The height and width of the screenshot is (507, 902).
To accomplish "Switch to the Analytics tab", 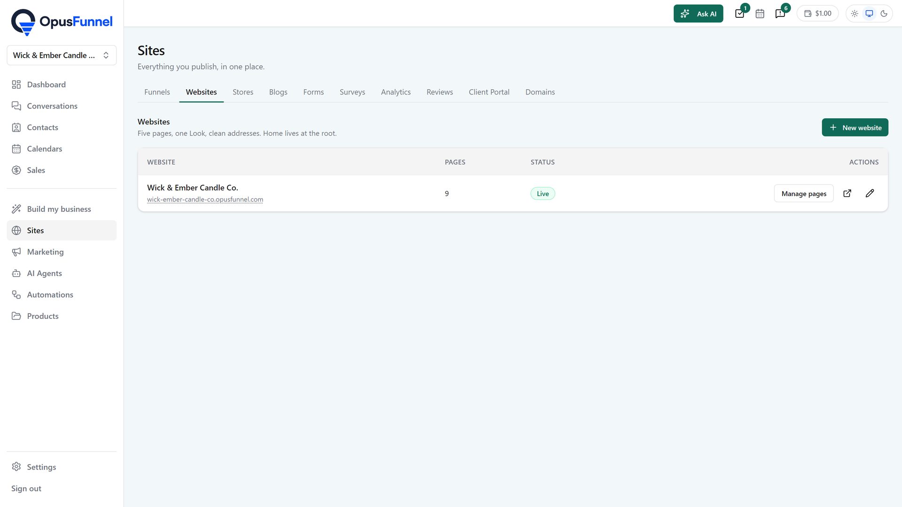I will pyautogui.click(x=396, y=92).
